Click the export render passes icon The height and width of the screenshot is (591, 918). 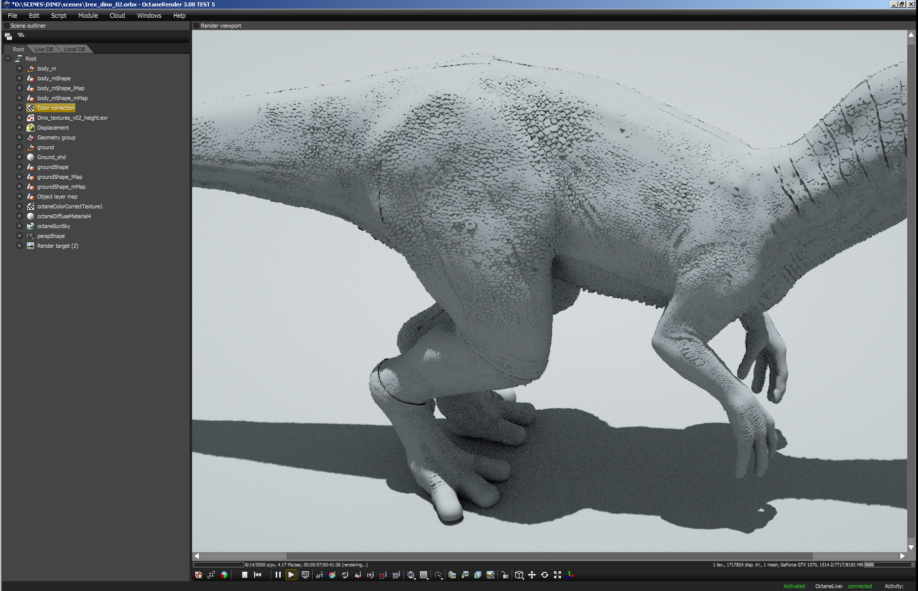point(478,575)
